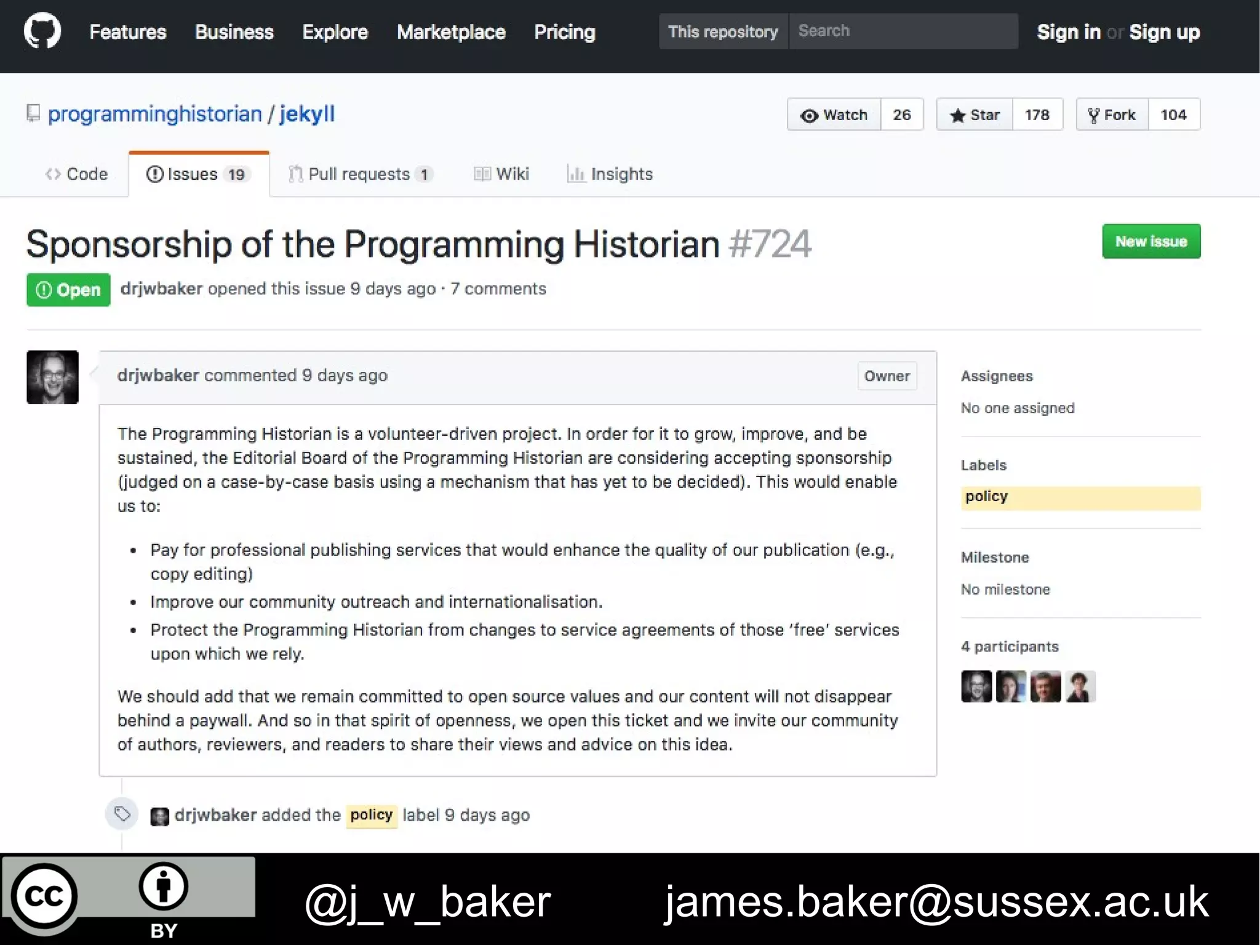Screen dimensions: 1260x945
Task: Open drjwbaker link in label event
Action: [x=215, y=815]
